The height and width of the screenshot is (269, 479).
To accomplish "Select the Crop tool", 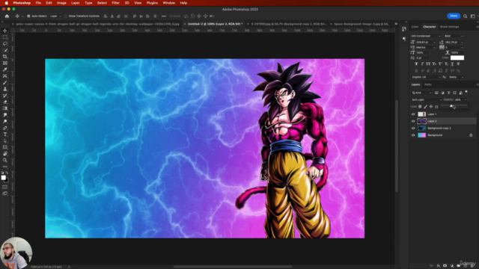I will coord(5,57).
